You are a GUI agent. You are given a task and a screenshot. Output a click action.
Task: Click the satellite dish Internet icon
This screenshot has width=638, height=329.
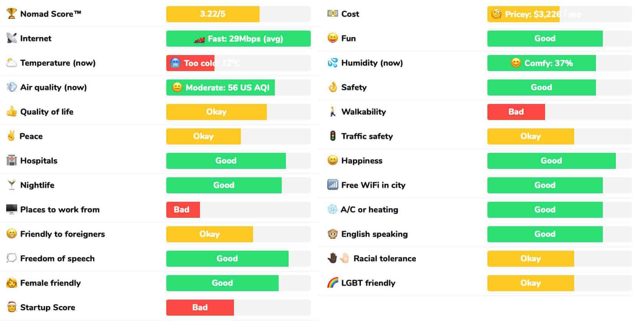[x=11, y=38]
